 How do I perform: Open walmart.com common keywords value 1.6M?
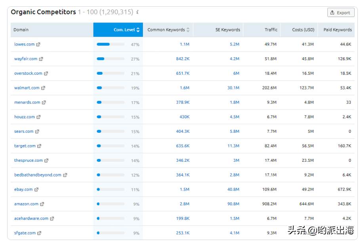(x=184, y=87)
